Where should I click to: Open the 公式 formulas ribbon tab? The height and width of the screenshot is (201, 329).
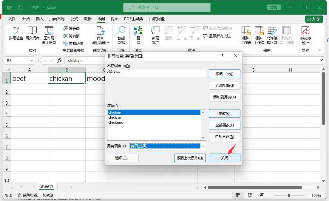[x=74, y=19]
